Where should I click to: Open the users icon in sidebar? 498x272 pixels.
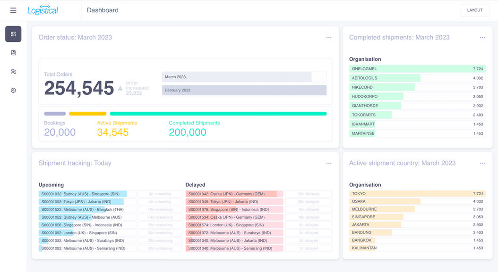click(13, 72)
